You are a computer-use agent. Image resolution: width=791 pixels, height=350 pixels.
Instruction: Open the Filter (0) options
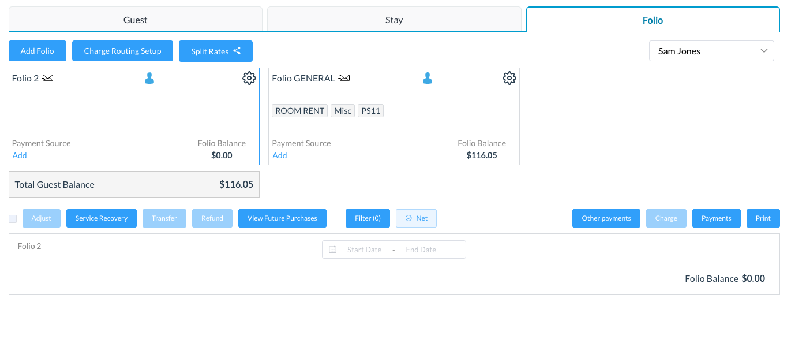(x=368, y=218)
